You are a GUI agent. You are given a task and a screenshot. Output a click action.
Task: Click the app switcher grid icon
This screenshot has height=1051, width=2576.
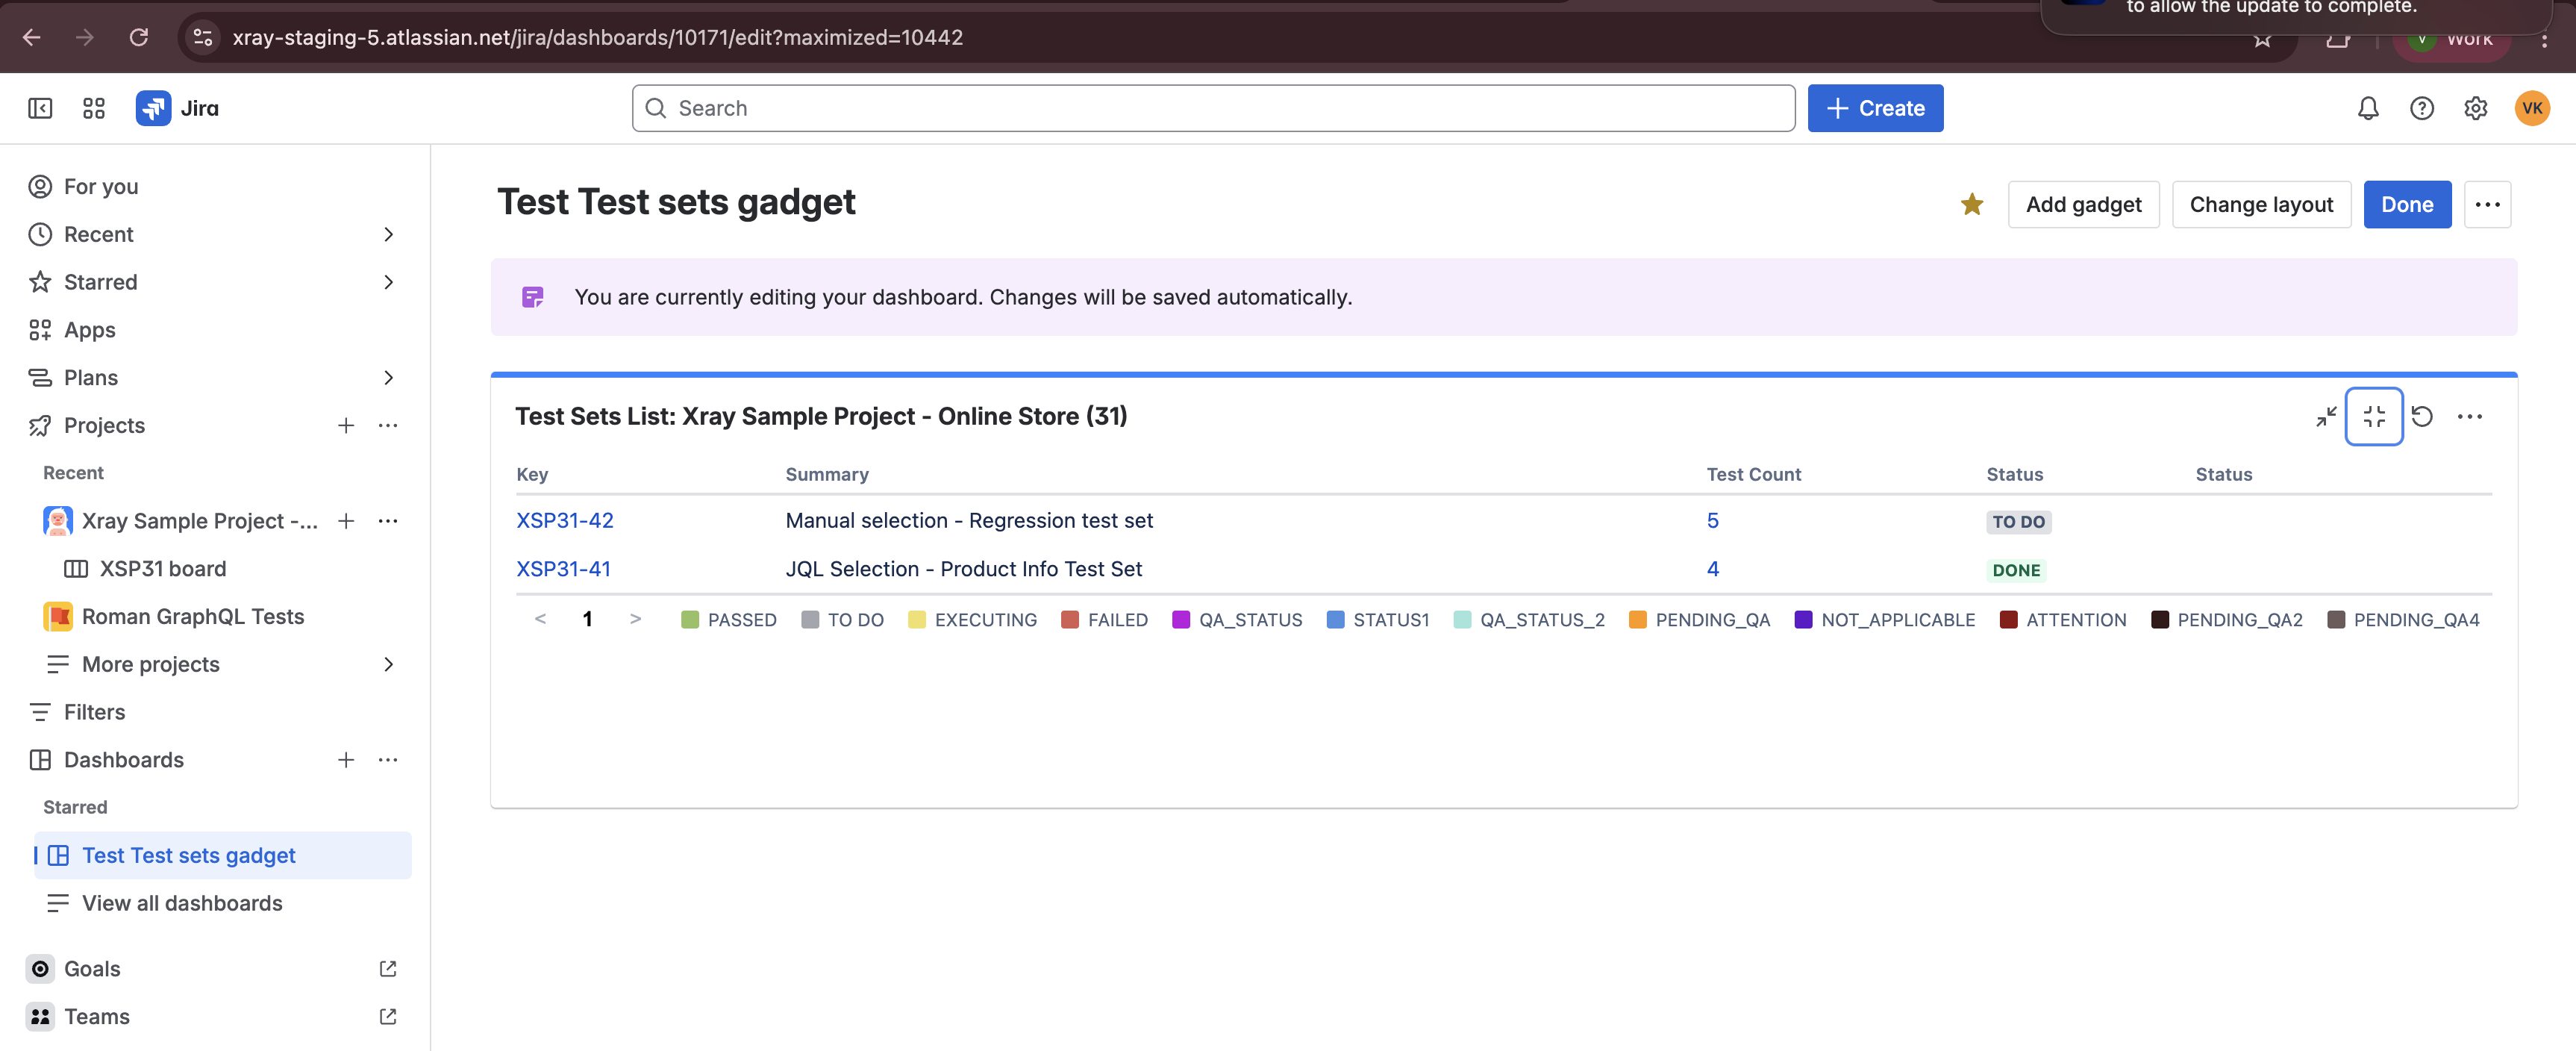click(x=94, y=108)
